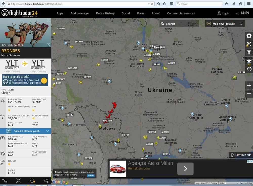
Task: Close the R3DN053 flight panel
Action: pos(48,21)
